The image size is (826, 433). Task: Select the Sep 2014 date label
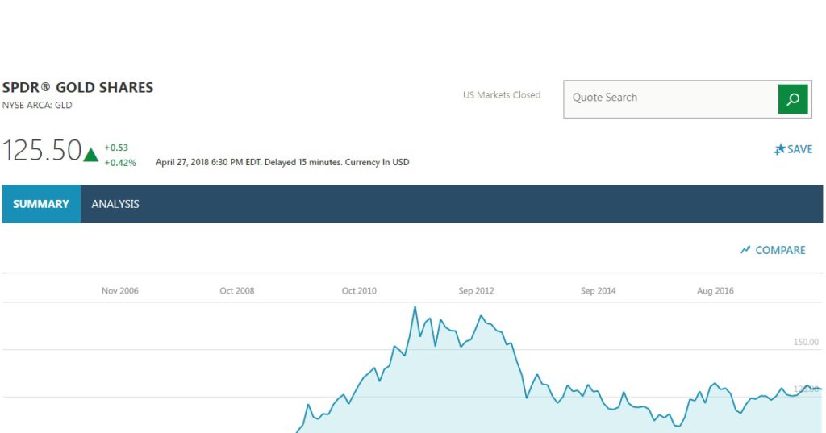(x=598, y=291)
